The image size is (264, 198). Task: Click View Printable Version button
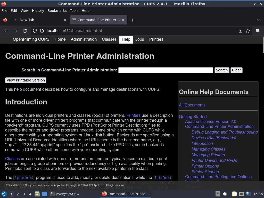click(26, 80)
